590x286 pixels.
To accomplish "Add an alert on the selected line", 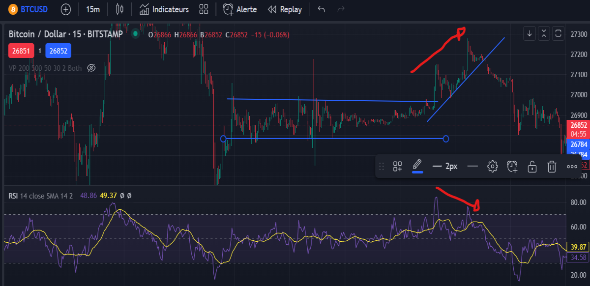I will [512, 167].
